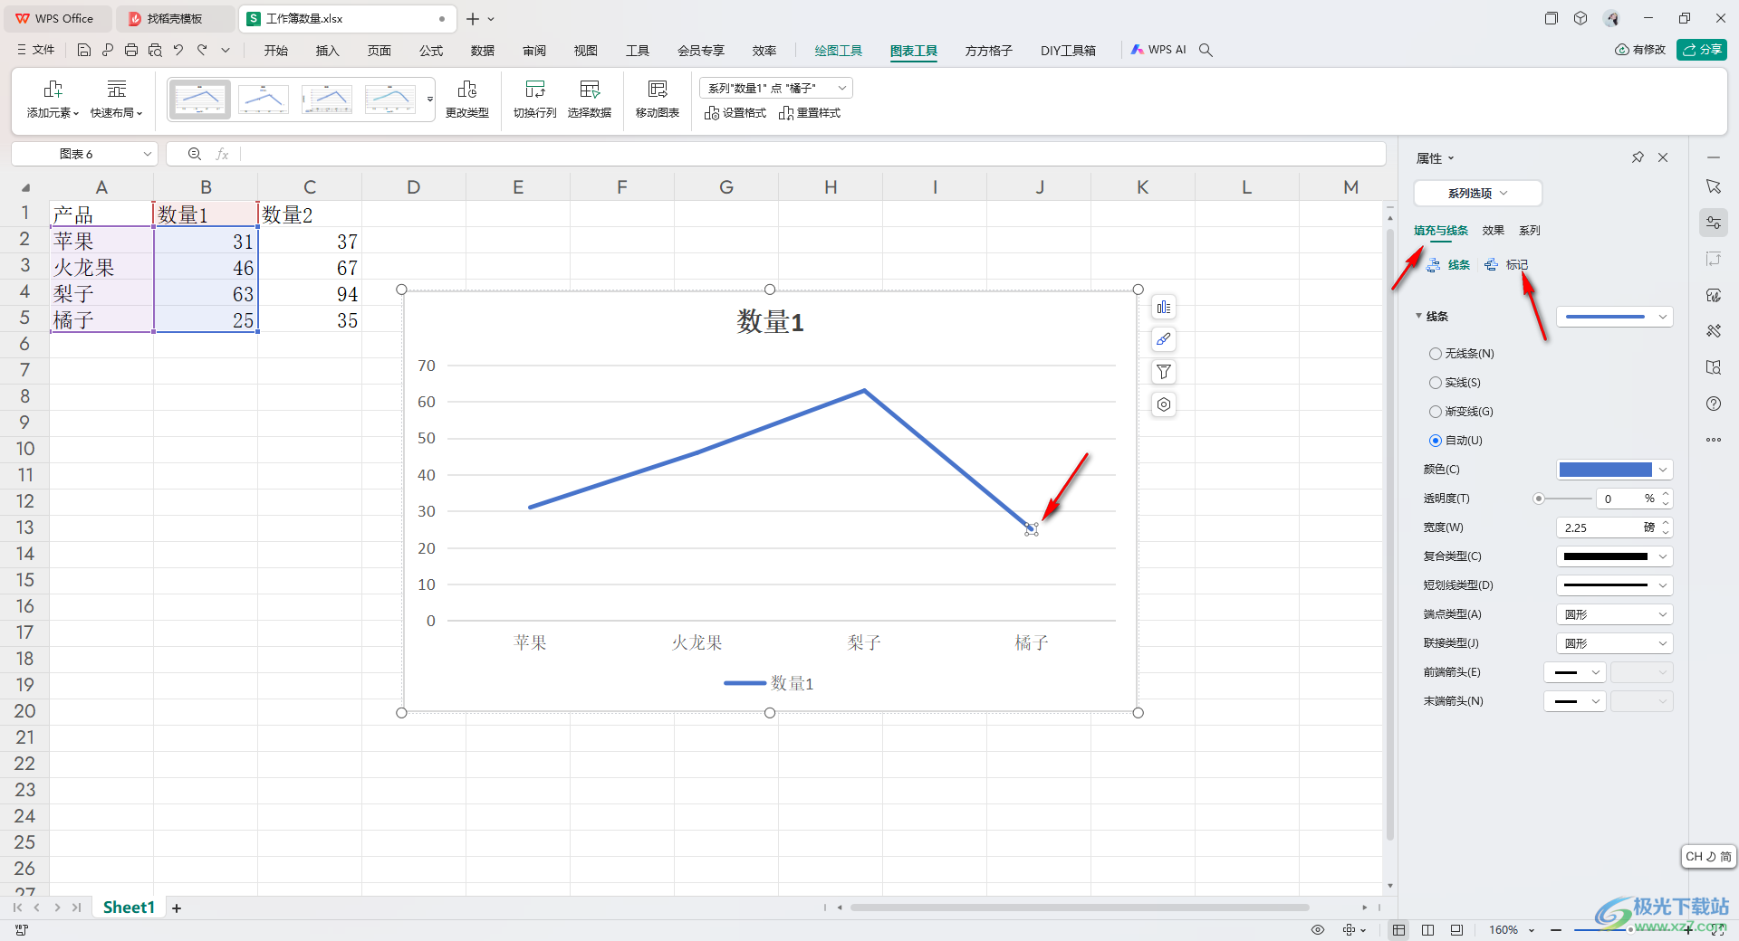The width and height of the screenshot is (1739, 941).
Task: Open chart filter funnel button
Action: tap(1164, 372)
